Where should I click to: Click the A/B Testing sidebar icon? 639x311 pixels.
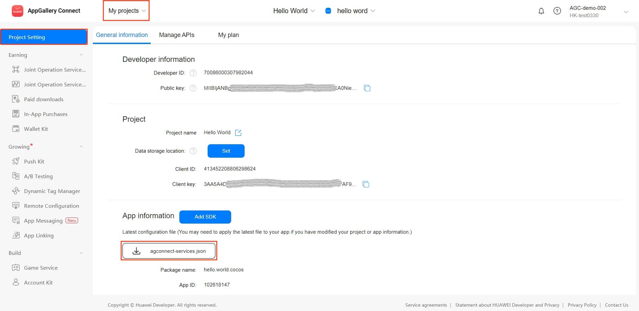[16, 176]
